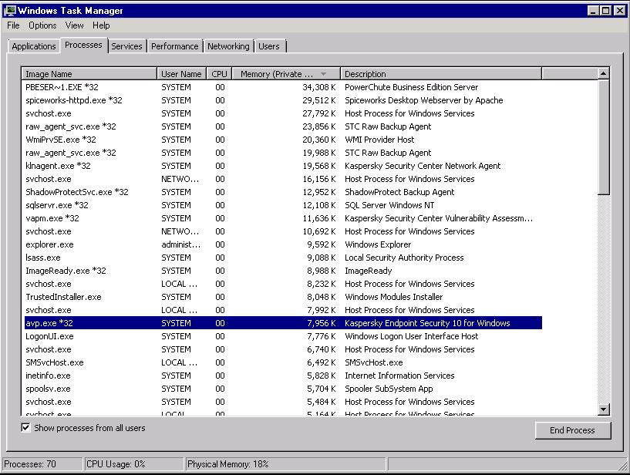Image resolution: width=630 pixels, height=475 pixels.
Task: Open the Help menu
Action: coord(101,25)
